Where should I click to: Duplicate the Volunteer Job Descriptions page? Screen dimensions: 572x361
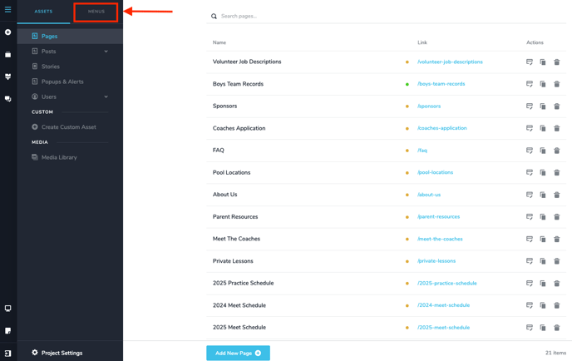point(543,62)
